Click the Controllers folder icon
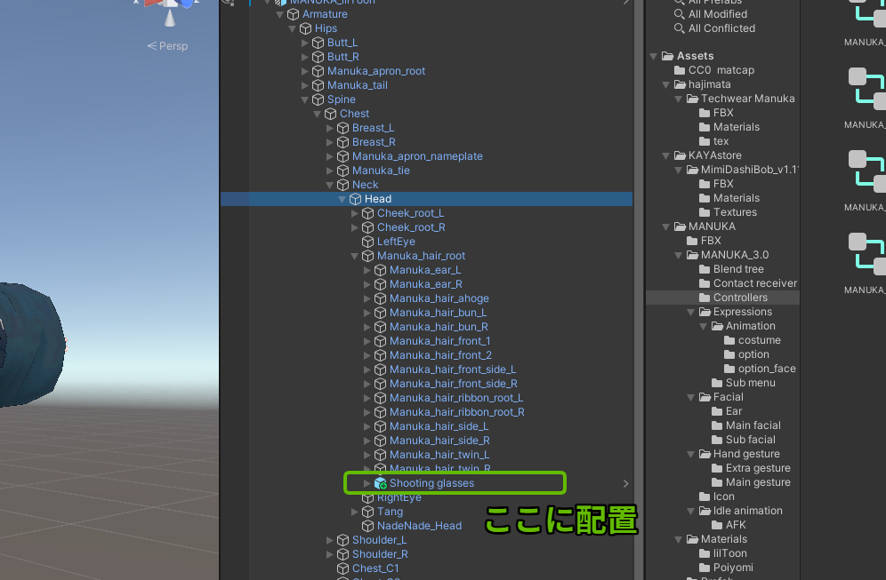The height and width of the screenshot is (580, 886). point(704,298)
